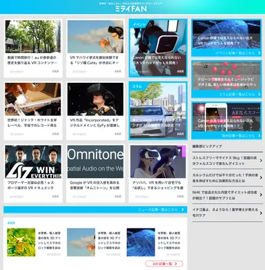Click #AR tag on the アリババ card
The image size is (265, 270).
coord(181,196)
